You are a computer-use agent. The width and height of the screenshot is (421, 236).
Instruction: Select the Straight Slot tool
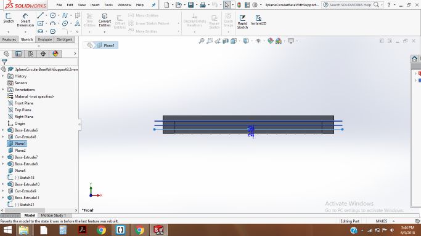click(x=40, y=31)
